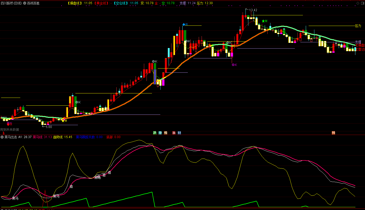This screenshot has width=365, height=210.
Task: Click the blue 黑马跟踪天数: 0.00 value
Action: click(x=89, y=137)
